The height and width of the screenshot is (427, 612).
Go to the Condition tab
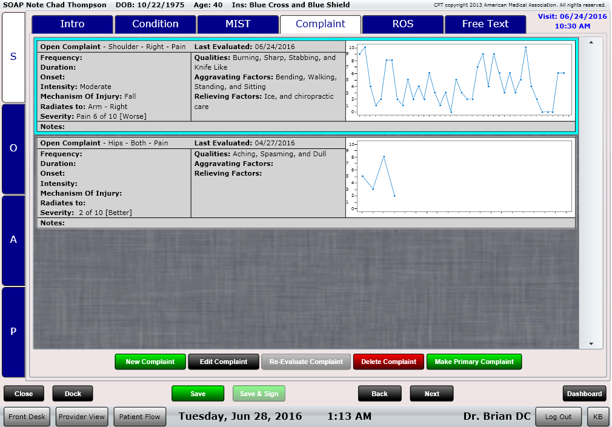pos(155,24)
